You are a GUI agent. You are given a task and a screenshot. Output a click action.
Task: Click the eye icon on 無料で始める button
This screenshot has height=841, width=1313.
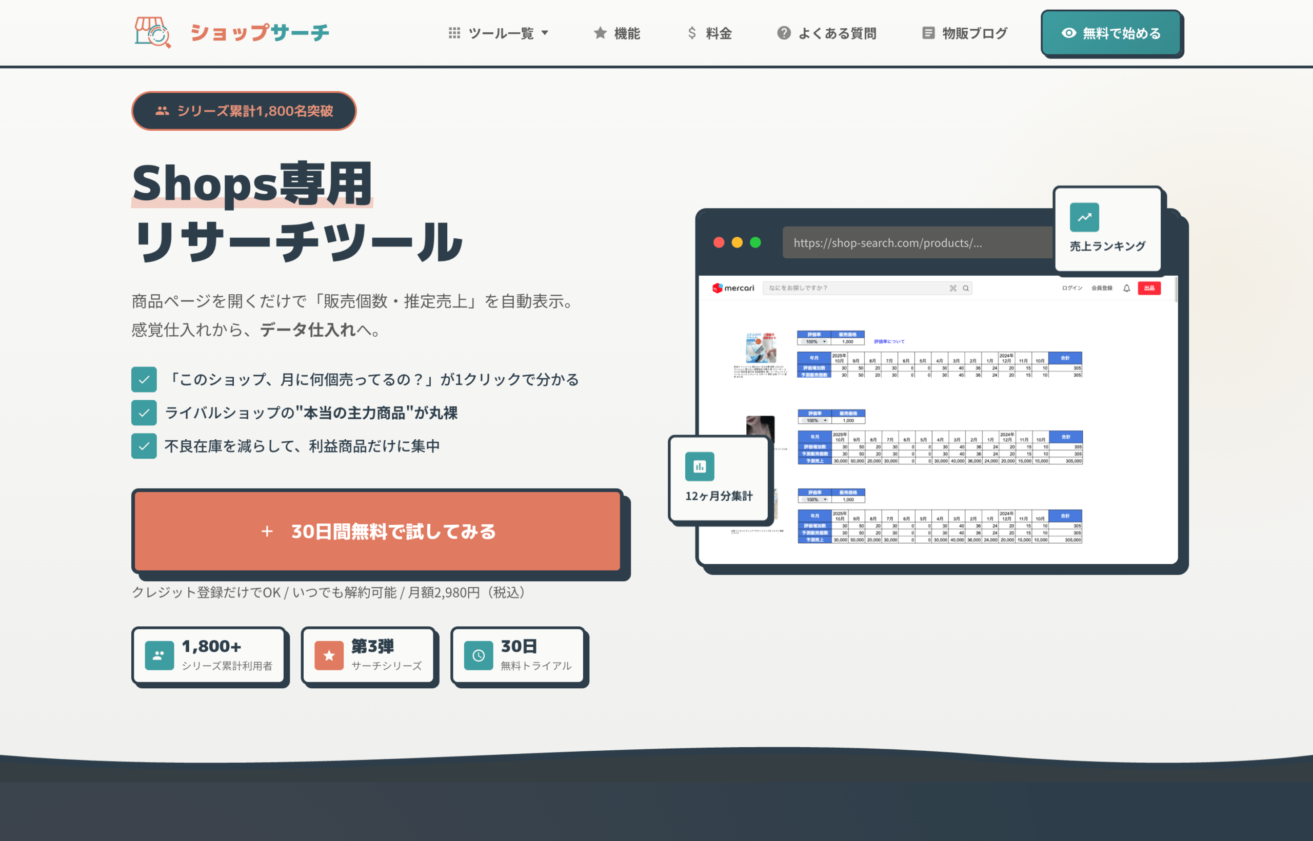[1068, 33]
